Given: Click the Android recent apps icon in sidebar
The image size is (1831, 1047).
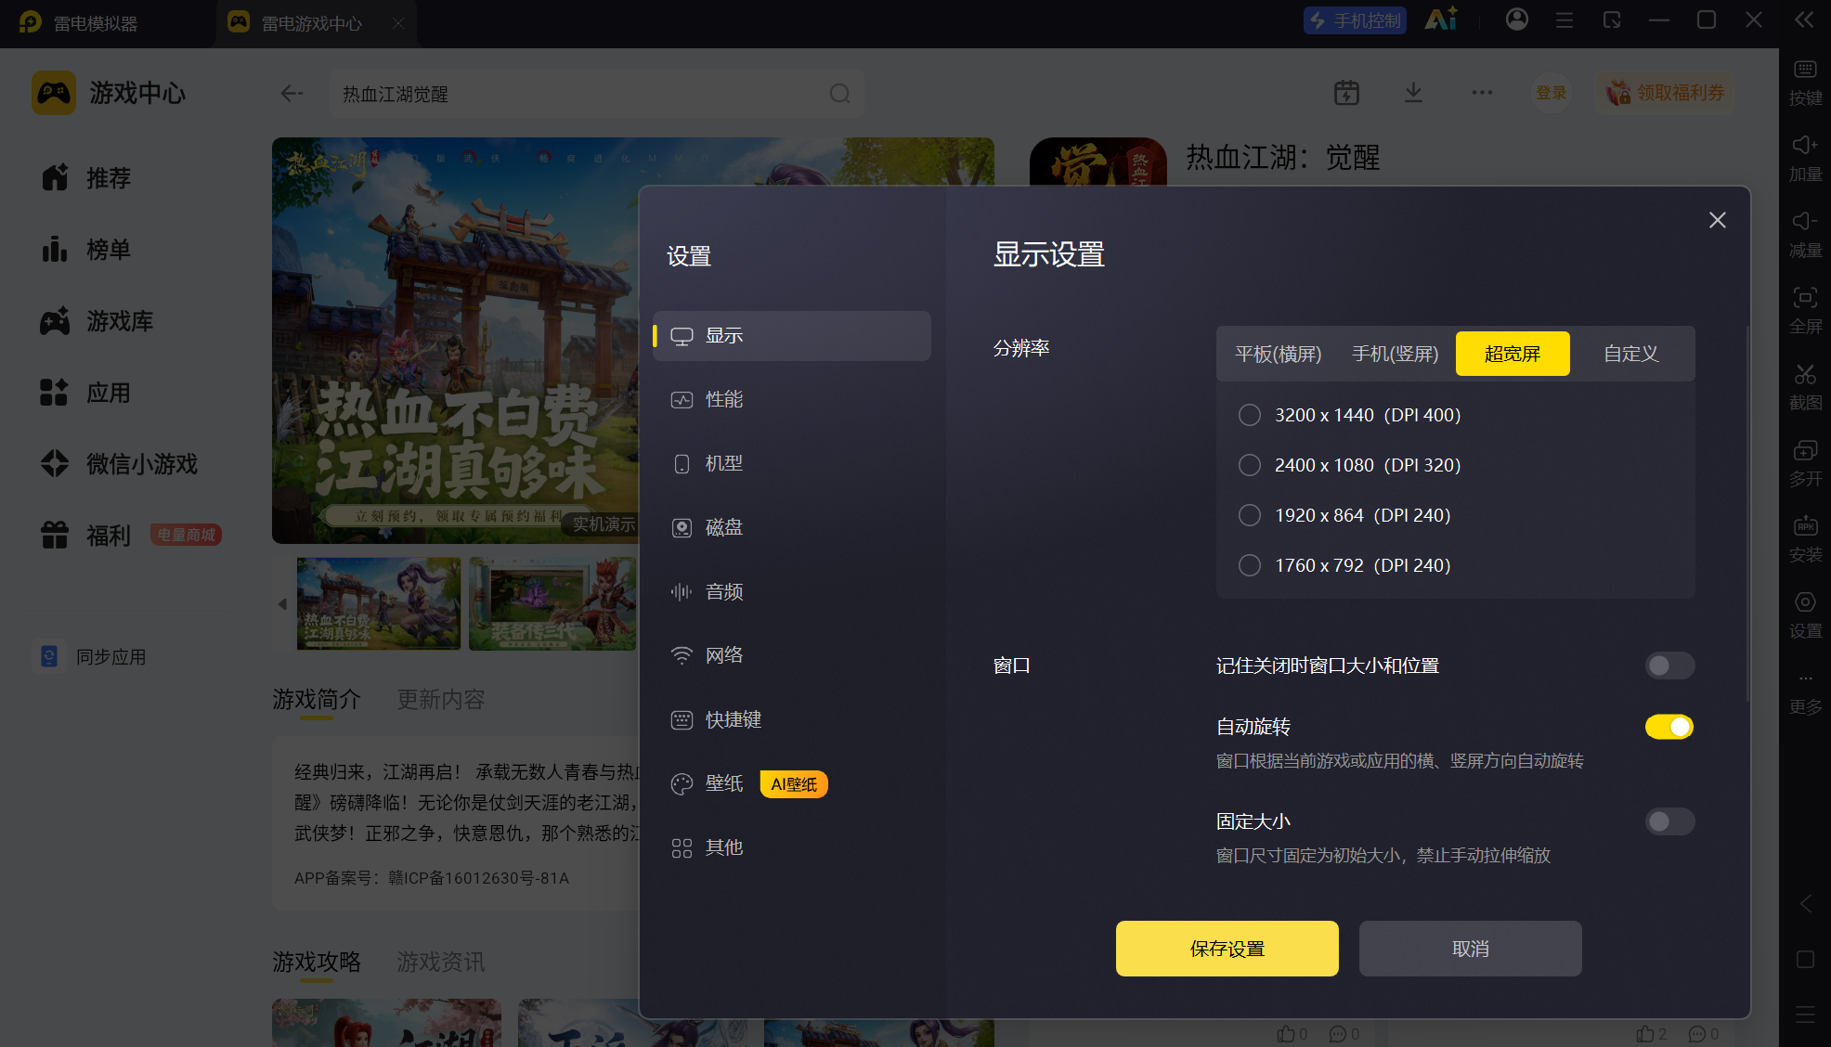Looking at the screenshot, I should 1805,1015.
